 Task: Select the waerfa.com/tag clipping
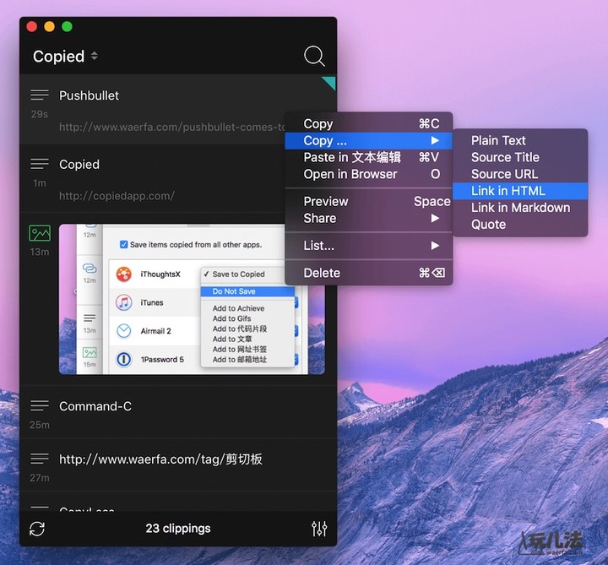(160, 459)
